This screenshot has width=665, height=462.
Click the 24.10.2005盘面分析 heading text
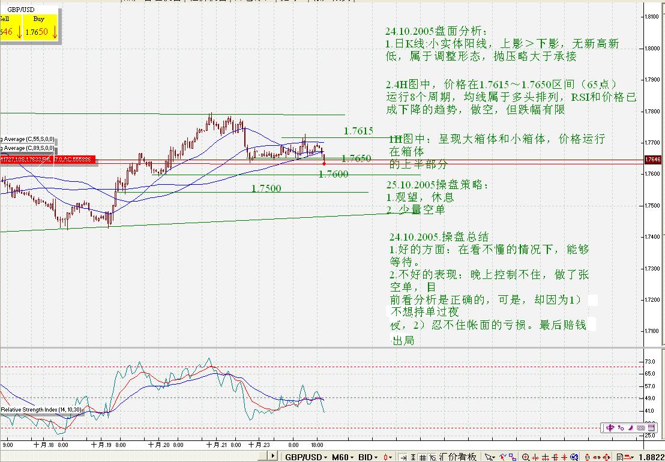coord(437,31)
